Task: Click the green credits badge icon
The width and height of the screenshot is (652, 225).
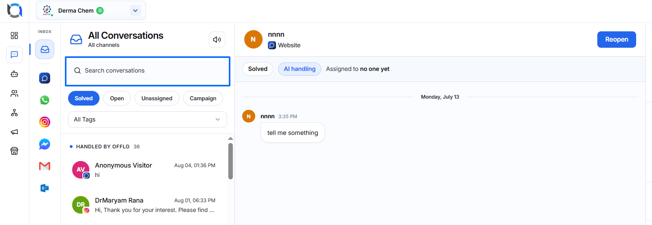Action: click(x=100, y=11)
